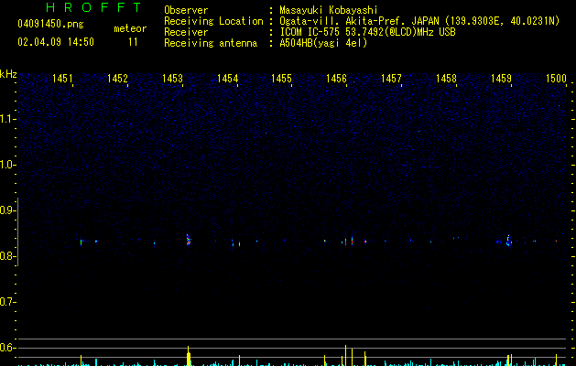Viewport: 576px width, 366px height.
Task: Click frequency axis label 0.8
Action: (x=8, y=256)
